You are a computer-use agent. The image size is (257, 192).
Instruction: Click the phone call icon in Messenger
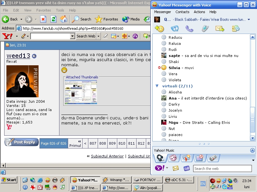click(189, 28)
